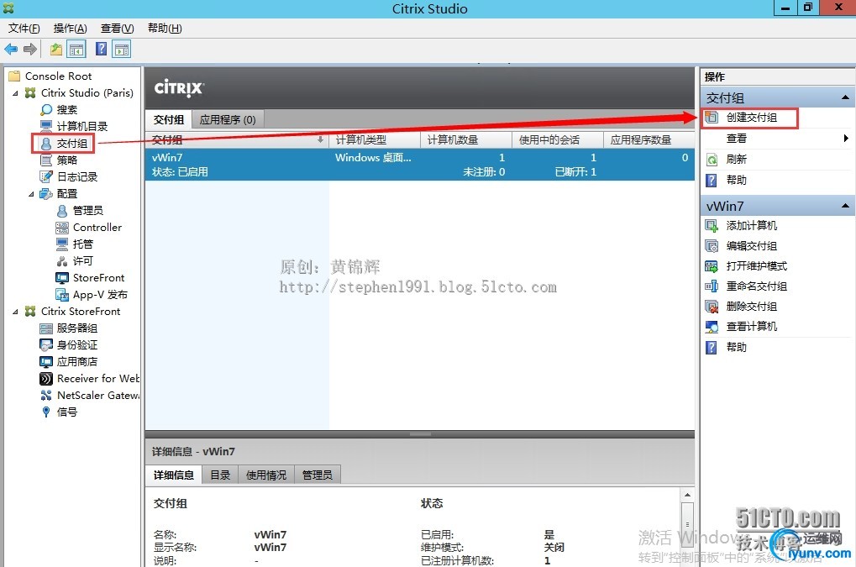The image size is (856, 567).
Task: Select 管理员 under 配置
Action: (88, 211)
